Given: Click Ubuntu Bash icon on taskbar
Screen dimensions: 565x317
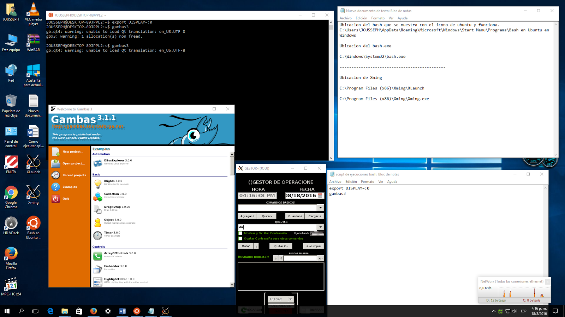Looking at the screenshot, I should point(137,311).
